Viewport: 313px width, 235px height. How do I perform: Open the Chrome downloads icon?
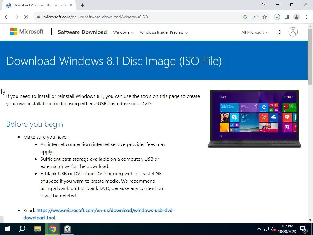tap(277, 17)
